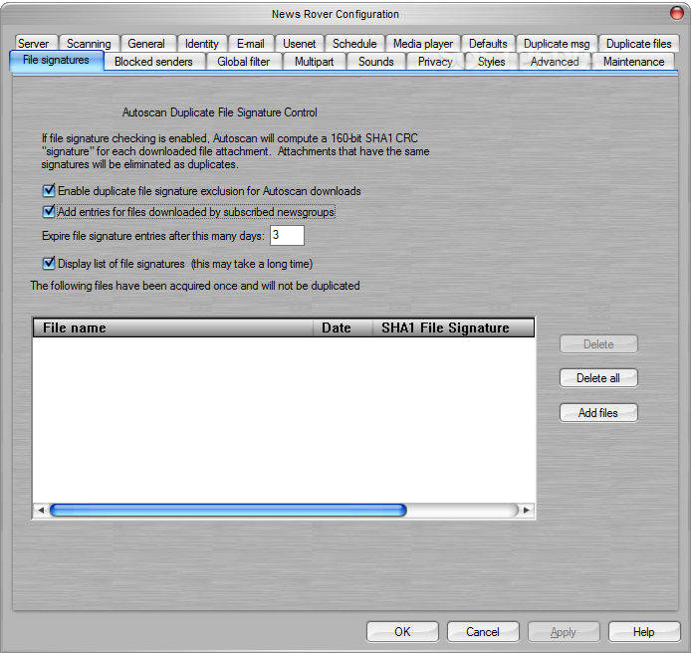Switch to the Duplicate files tab
This screenshot has width=691, height=653.
click(639, 43)
